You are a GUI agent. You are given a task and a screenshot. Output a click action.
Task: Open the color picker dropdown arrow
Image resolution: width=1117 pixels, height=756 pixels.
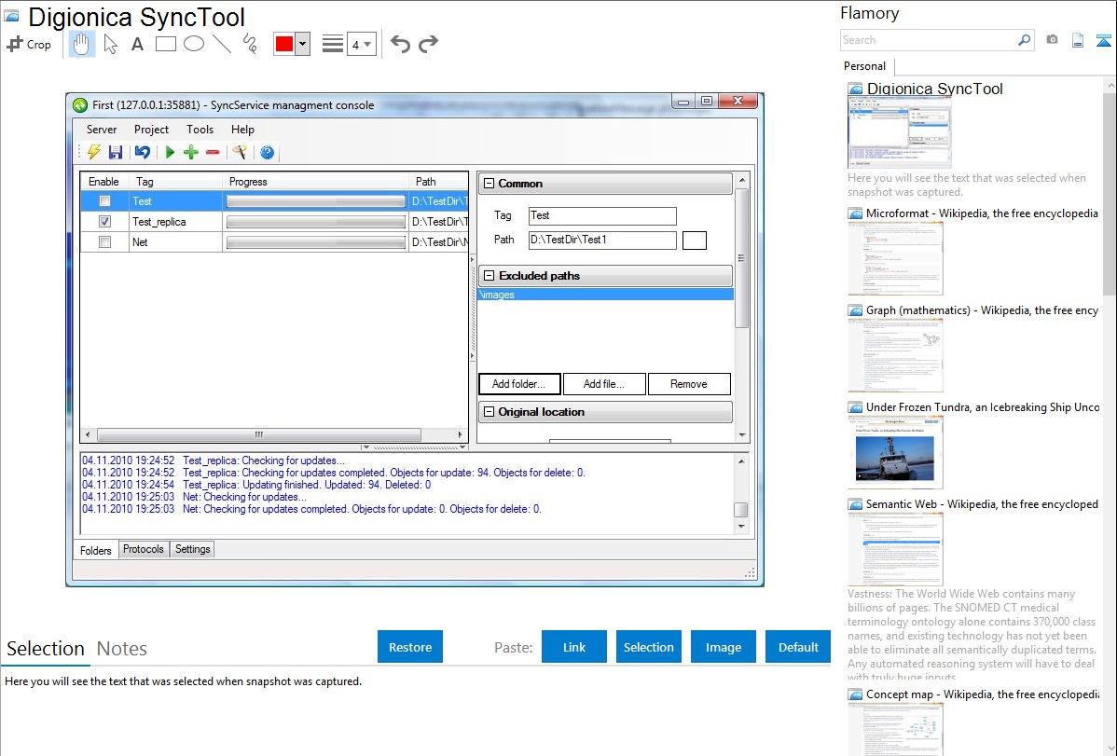(x=303, y=44)
